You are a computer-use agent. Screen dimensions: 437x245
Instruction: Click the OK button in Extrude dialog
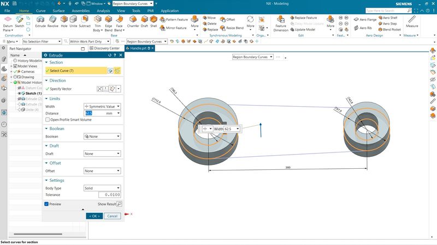click(94, 216)
